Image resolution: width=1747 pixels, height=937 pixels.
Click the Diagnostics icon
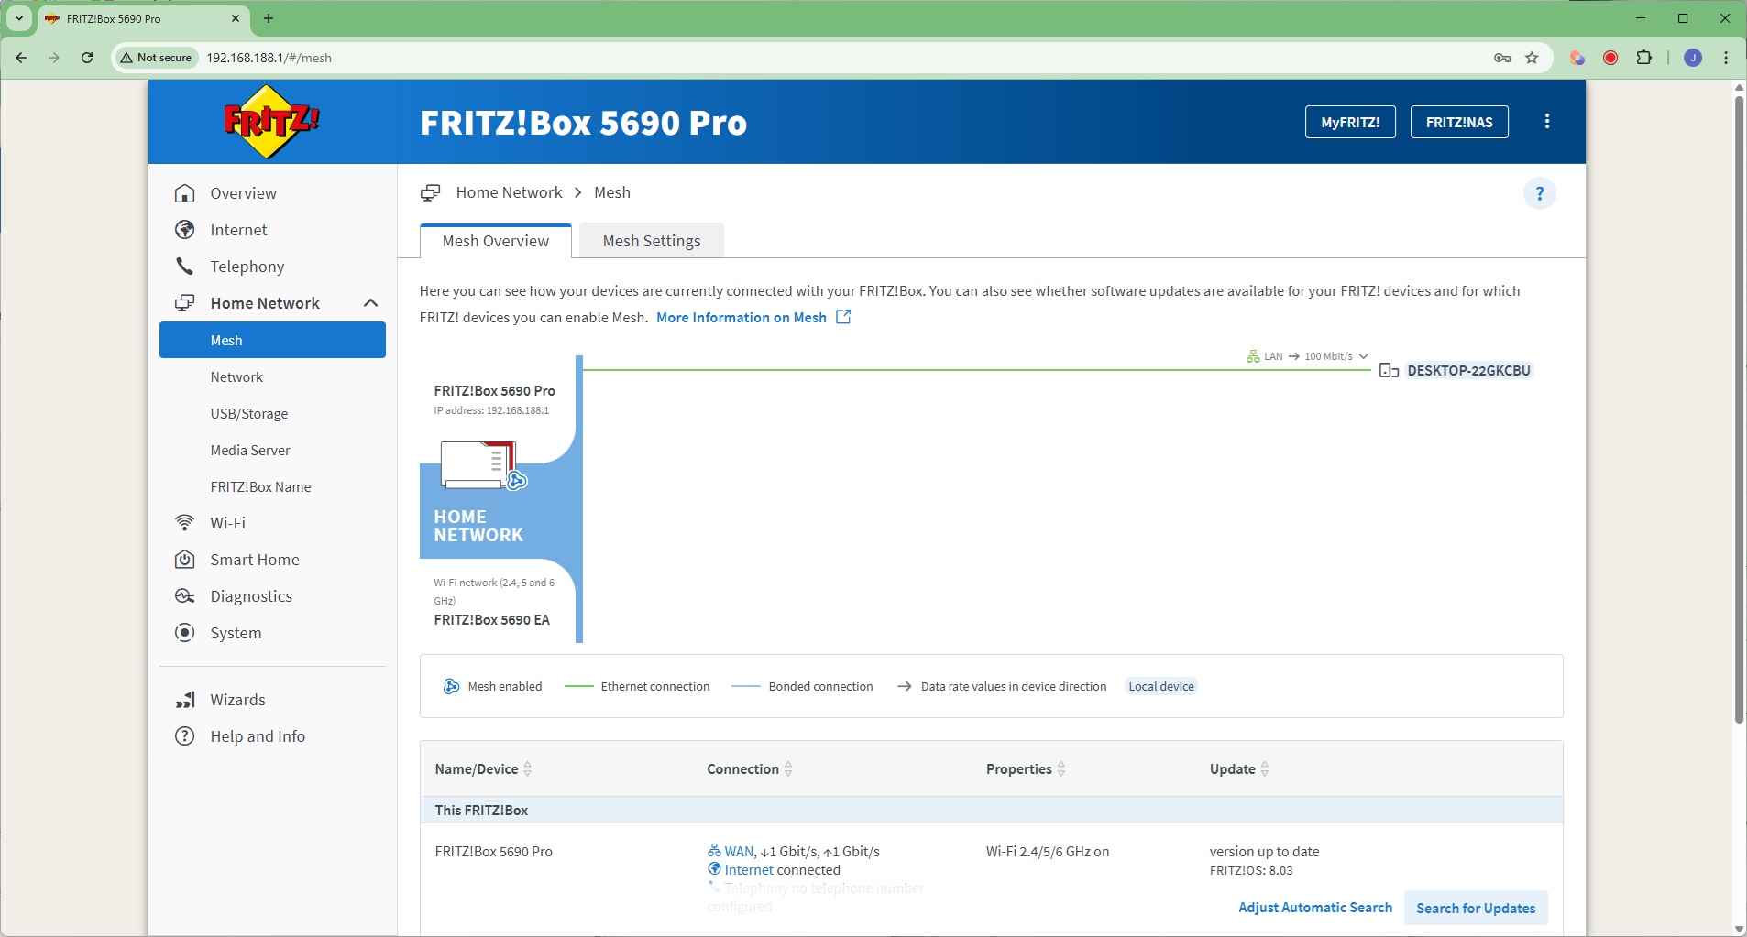point(185,596)
